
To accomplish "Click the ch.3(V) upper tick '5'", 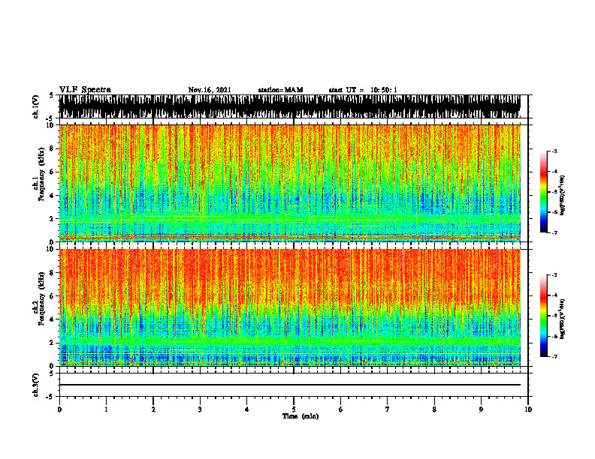I will (x=51, y=373).
